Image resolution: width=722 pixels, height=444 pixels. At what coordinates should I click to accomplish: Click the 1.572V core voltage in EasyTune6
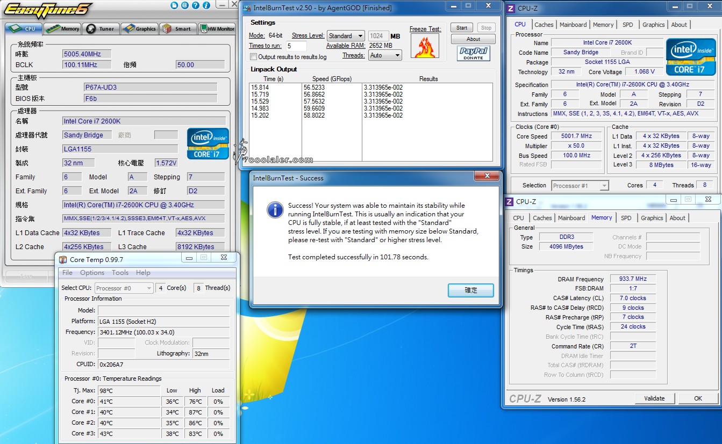coord(166,163)
